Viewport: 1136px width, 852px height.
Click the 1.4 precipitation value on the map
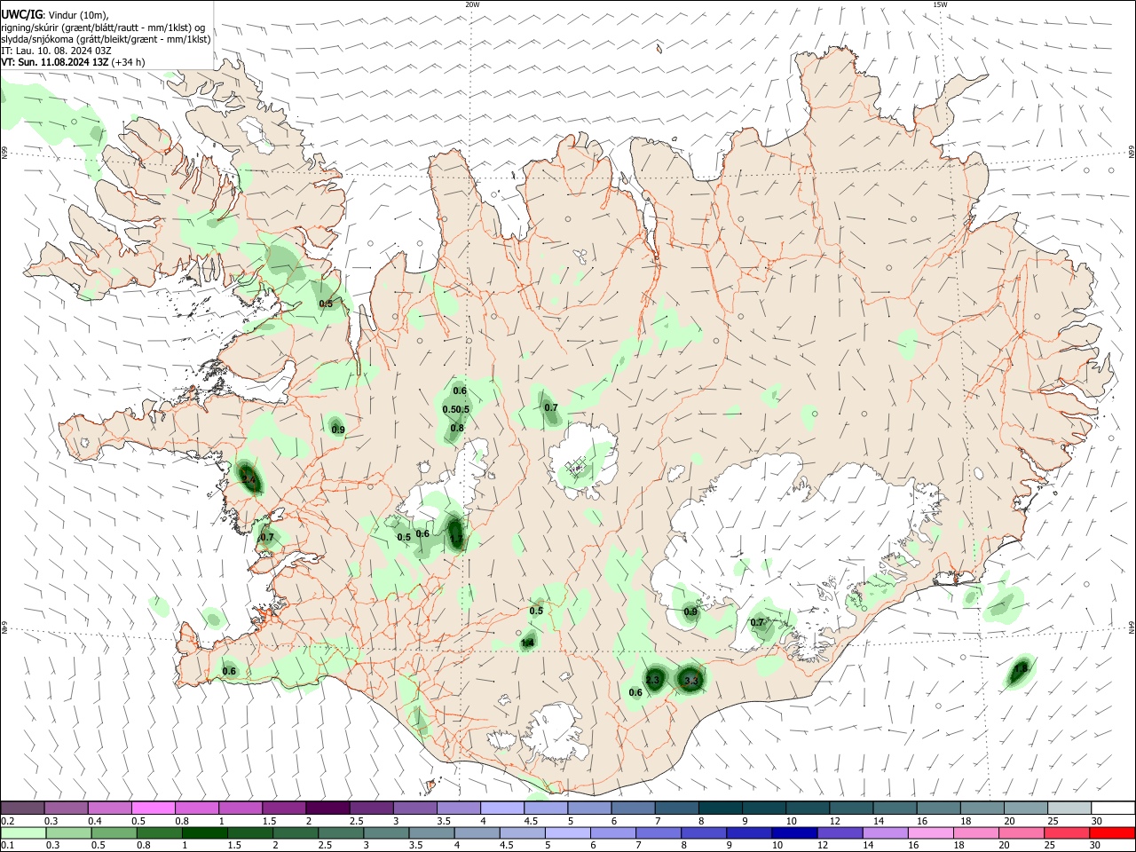(527, 643)
